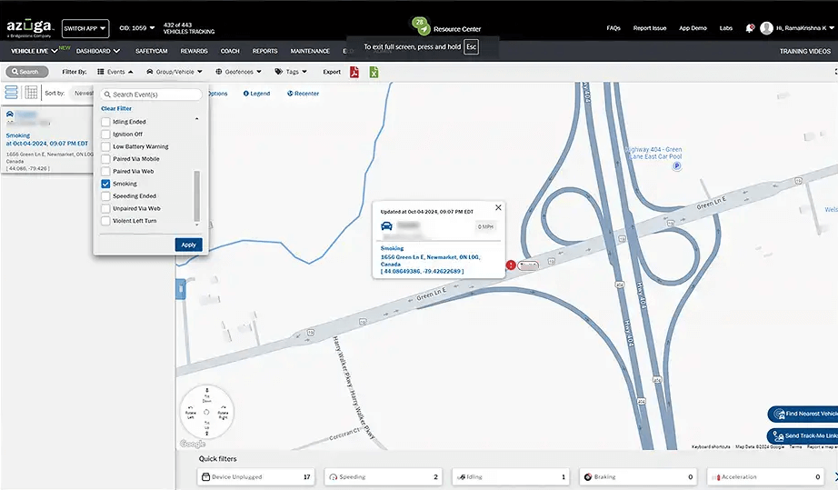Open the map Legend link

pyautogui.click(x=256, y=94)
